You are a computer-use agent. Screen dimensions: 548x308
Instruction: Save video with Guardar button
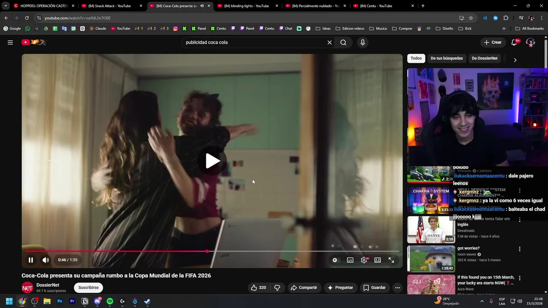click(375, 287)
